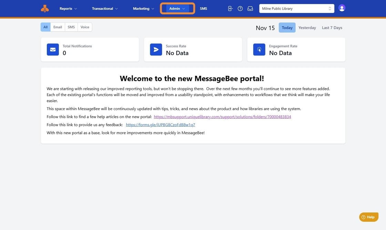
Task: Click the Total Notifications envelope icon
Action: (x=53, y=50)
